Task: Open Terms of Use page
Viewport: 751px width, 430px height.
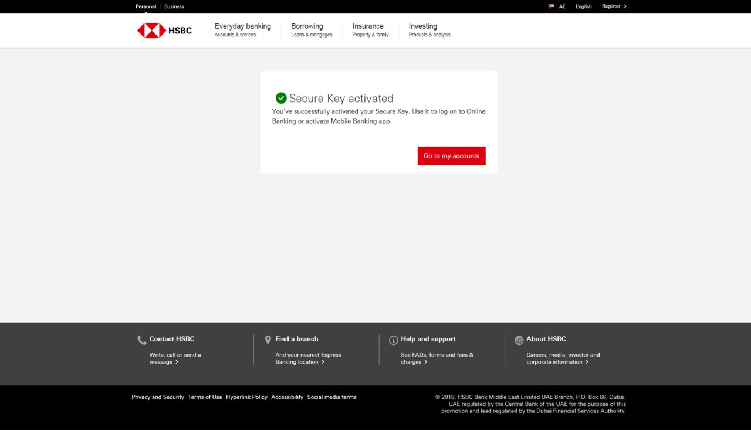Action: tap(205, 397)
